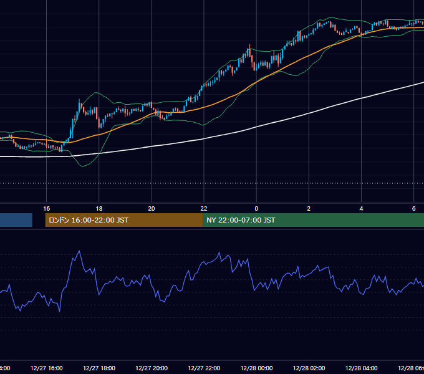Click the "4" hour label on the chart axis
The width and height of the screenshot is (424, 374).
pyautogui.click(x=361, y=209)
